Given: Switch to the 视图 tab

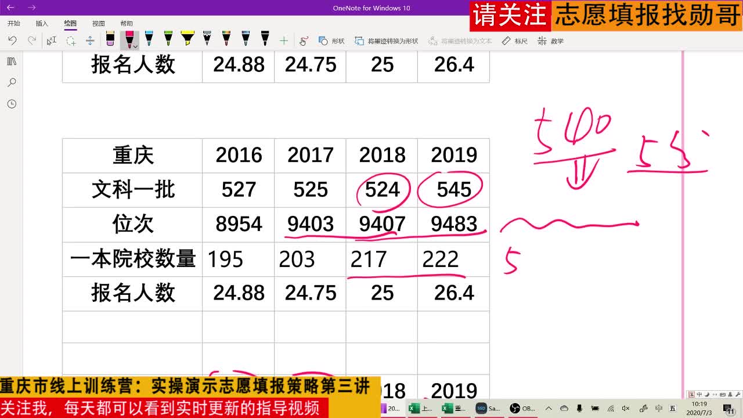Looking at the screenshot, I should click(x=99, y=23).
